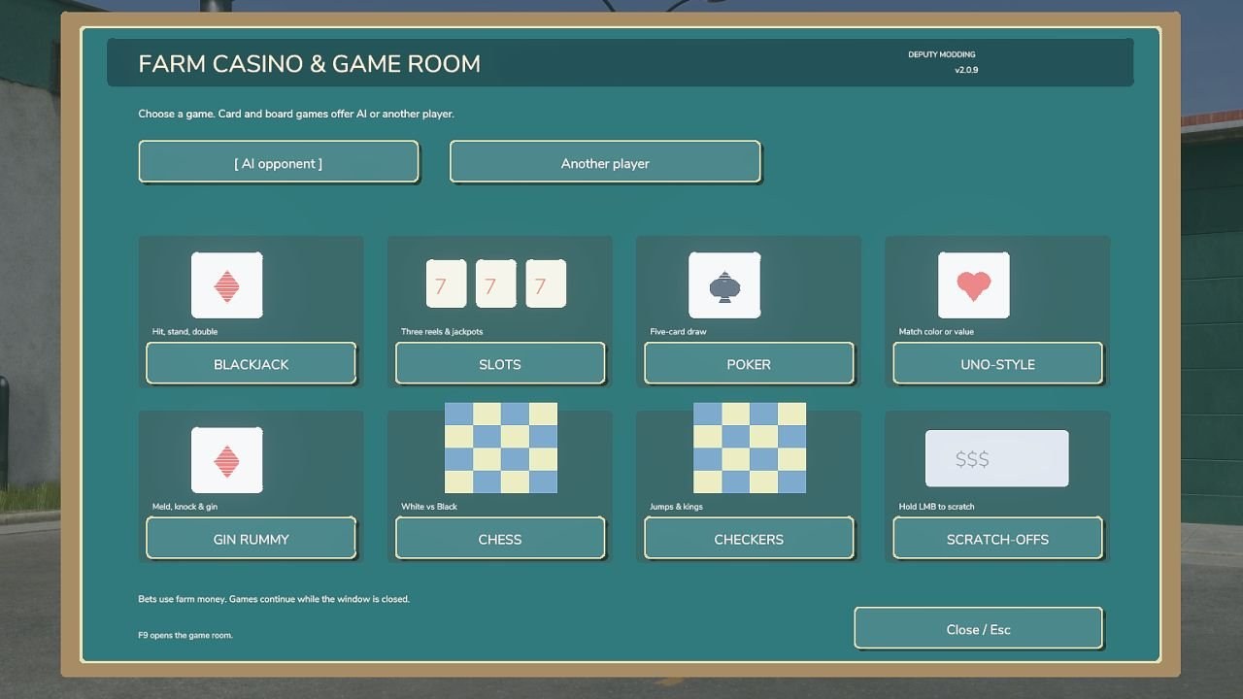The width and height of the screenshot is (1243, 699).
Task: Click the 'Meld, knock & gin' description
Action: (185, 506)
